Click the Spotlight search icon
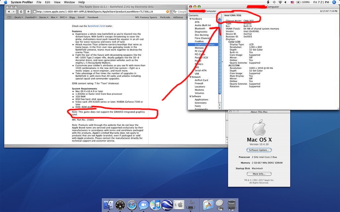The image size is (340, 212). point(334,2)
